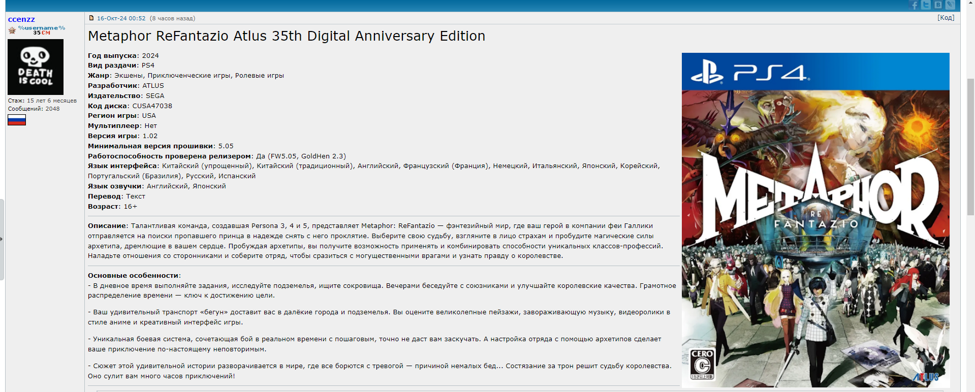
Task: Click the post title 'Metaphor ReFantazio Atlus 35th Digital Anniversary Edition'
Action: (287, 36)
